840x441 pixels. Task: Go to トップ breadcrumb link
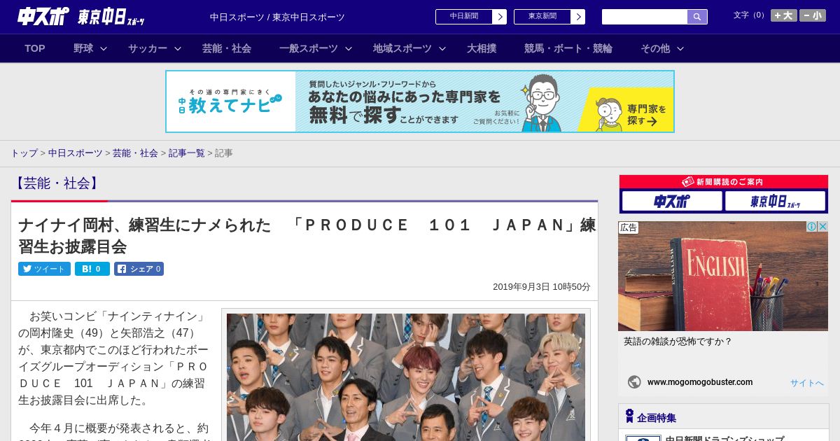point(24,153)
